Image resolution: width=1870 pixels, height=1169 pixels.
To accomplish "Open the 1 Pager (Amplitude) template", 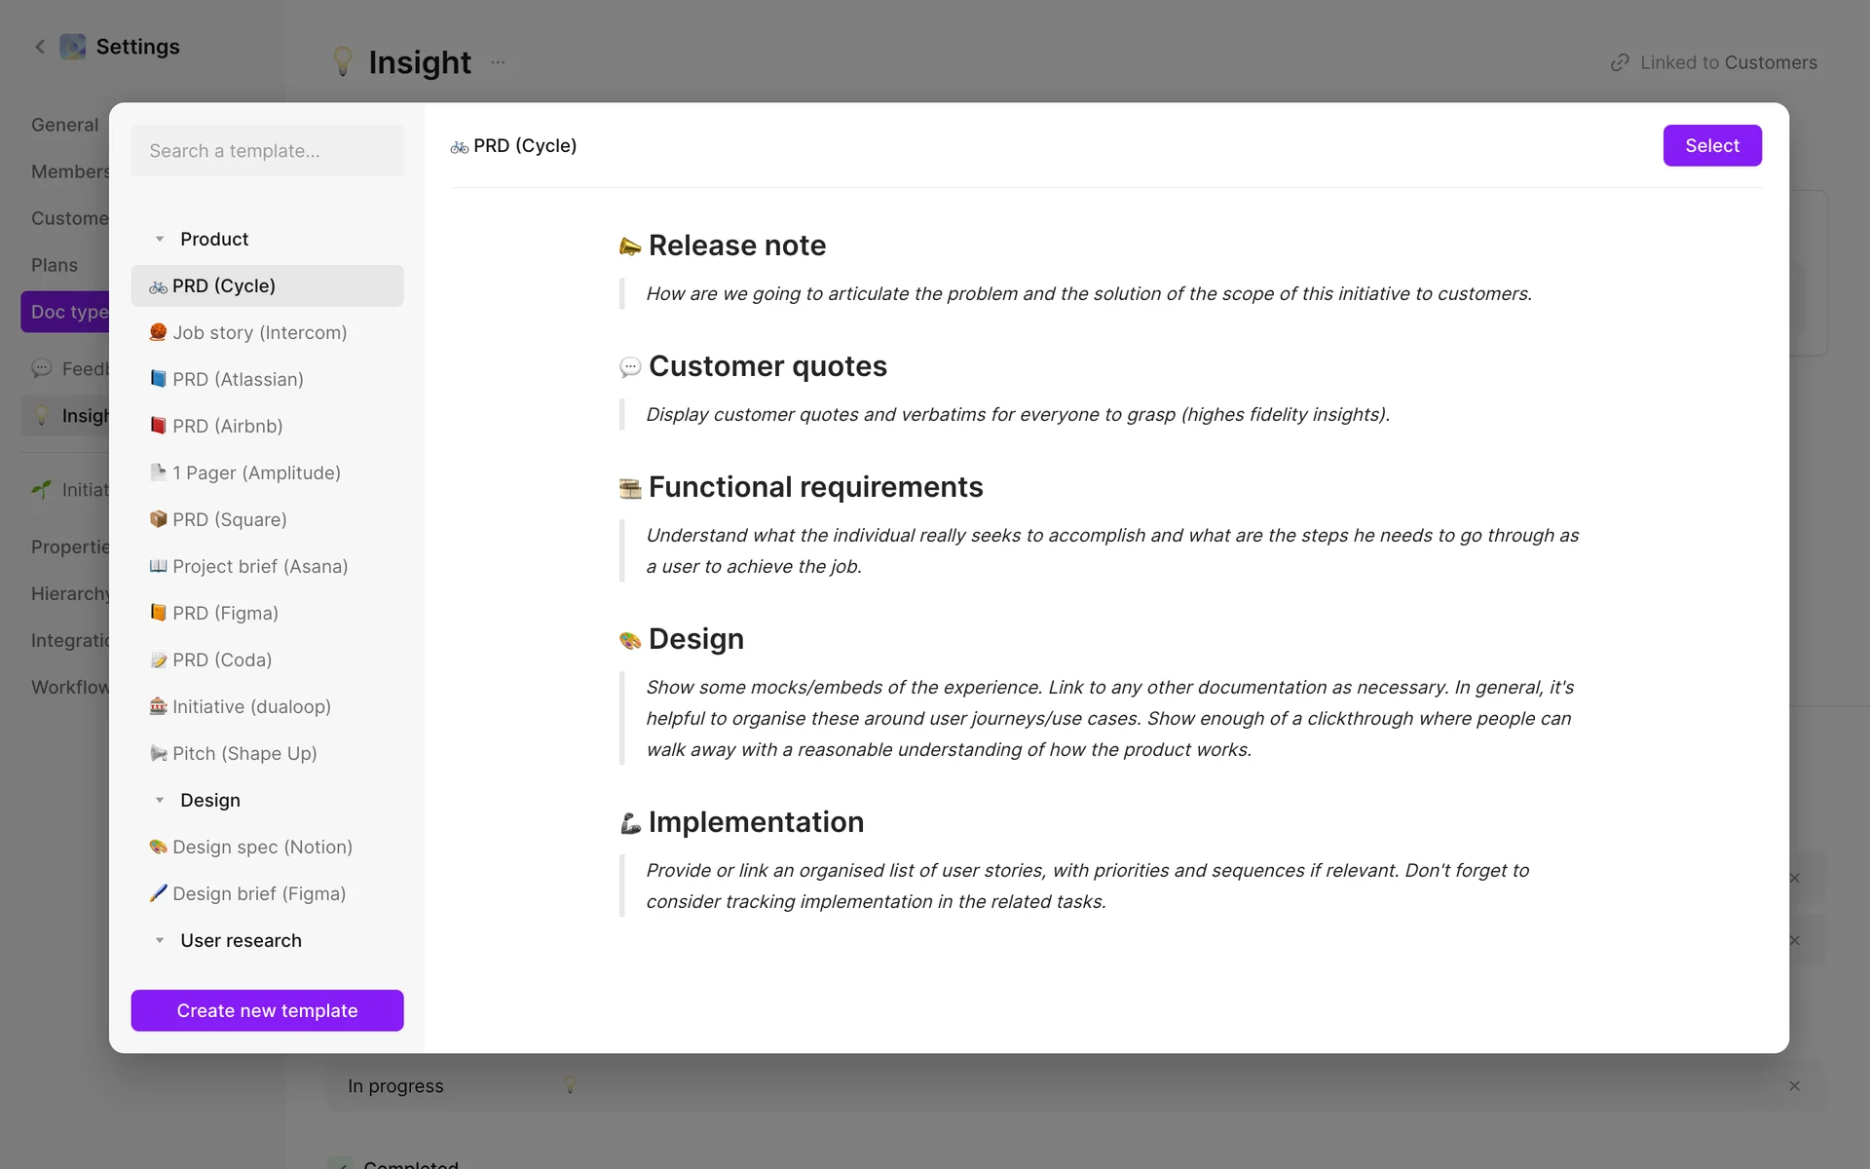I will (256, 472).
